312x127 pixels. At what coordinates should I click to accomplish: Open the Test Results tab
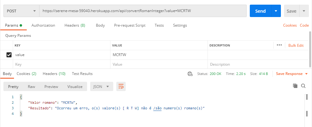point(82,74)
